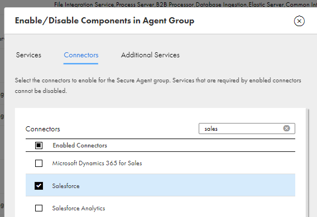Viewport: 317px width, 217px height.
Task: Toggle the Enabled Connectors checkbox
Action: pos(39,145)
